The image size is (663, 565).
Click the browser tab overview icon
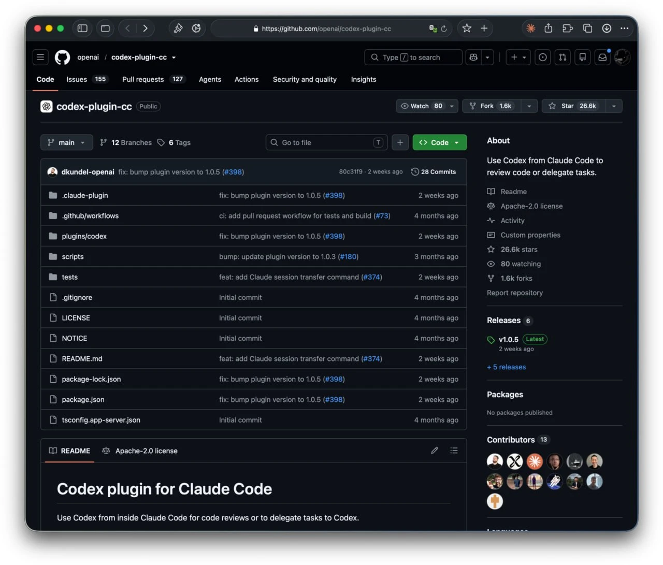click(587, 28)
